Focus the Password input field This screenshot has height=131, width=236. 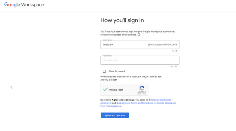coord(140,60)
